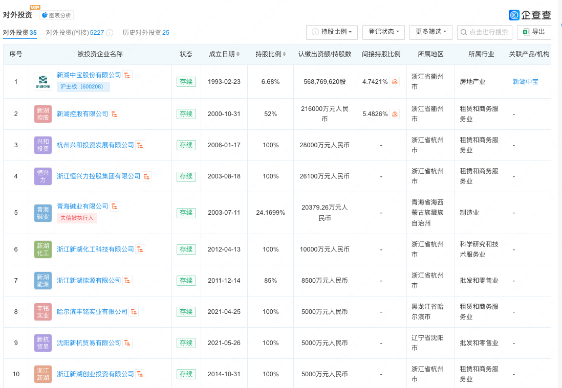Click equity chart icon next to 沈阳新杭贸易有限公司

tap(127, 343)
